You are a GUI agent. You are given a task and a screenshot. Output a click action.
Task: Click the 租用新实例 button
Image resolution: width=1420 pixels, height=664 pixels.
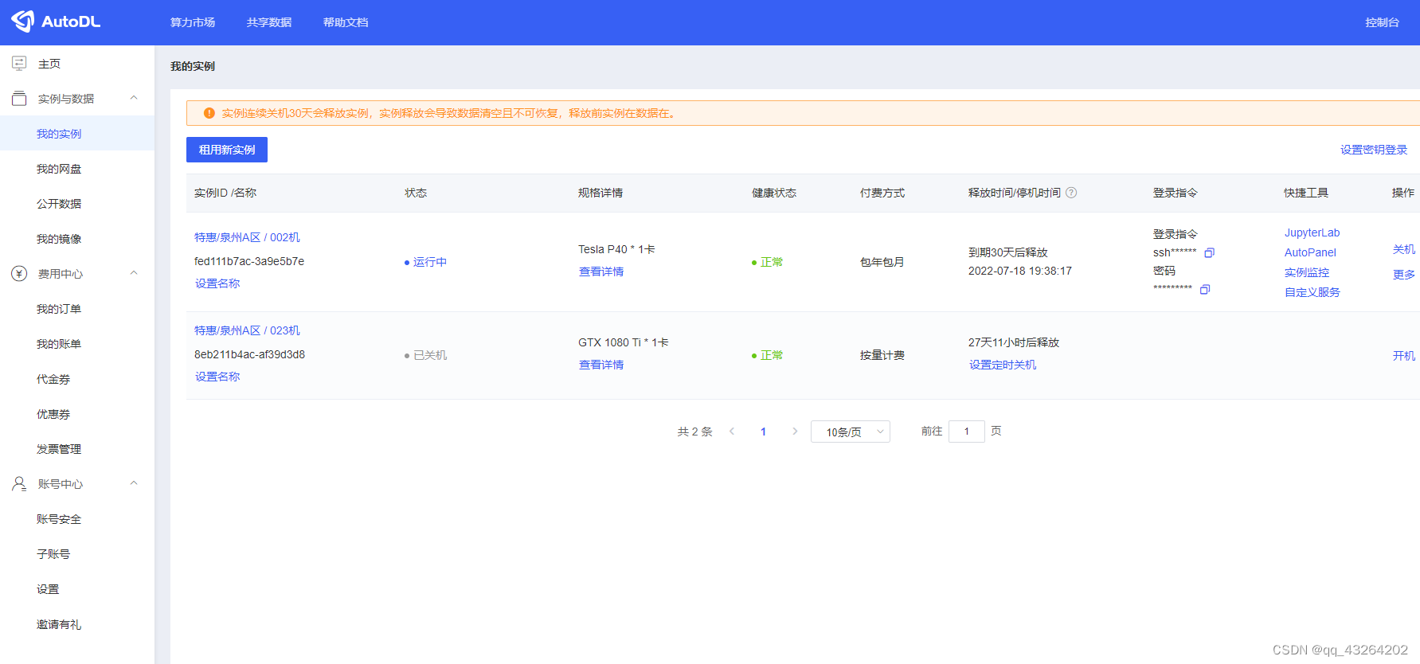[x=227, y=150]
